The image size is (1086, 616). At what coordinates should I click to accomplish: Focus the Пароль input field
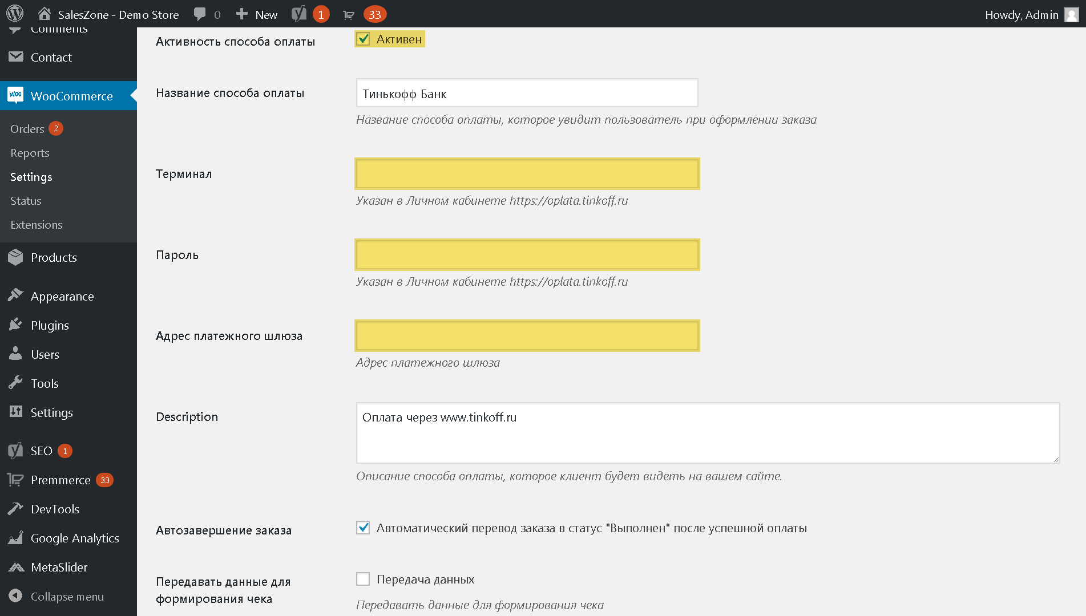click(527, 255)
